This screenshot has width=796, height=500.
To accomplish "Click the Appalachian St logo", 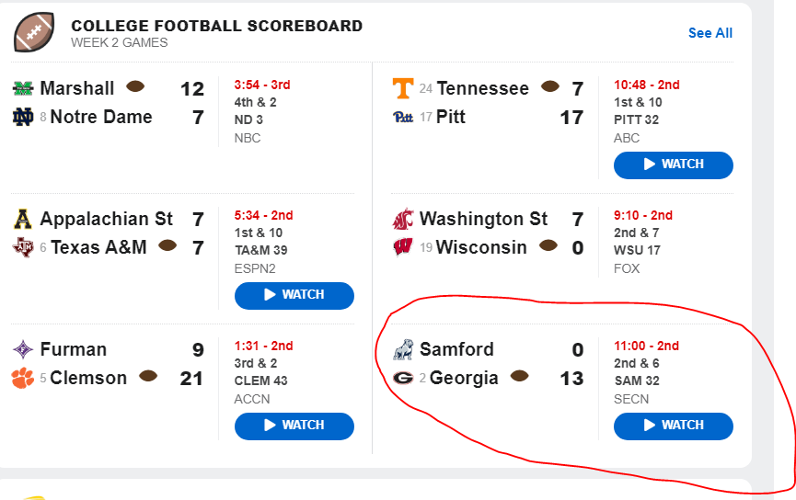I will tap(23, 219).
